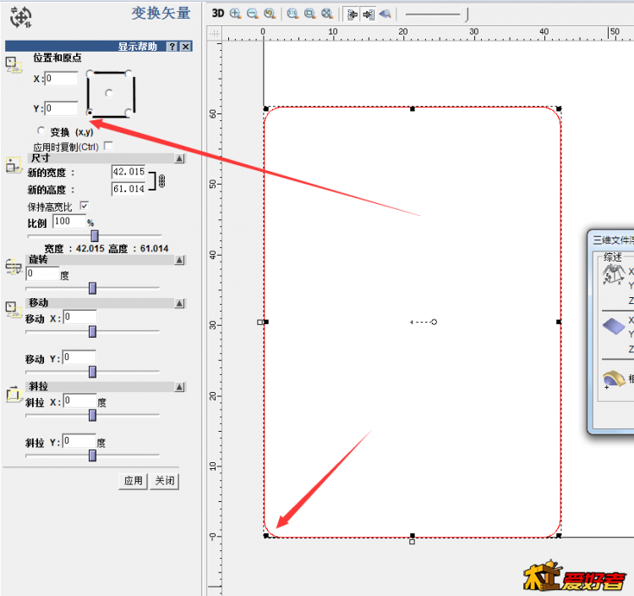Viewport: 634px width, 596px height.
Task: Click the scale percentage slider handle
Action: pos(95,235)
